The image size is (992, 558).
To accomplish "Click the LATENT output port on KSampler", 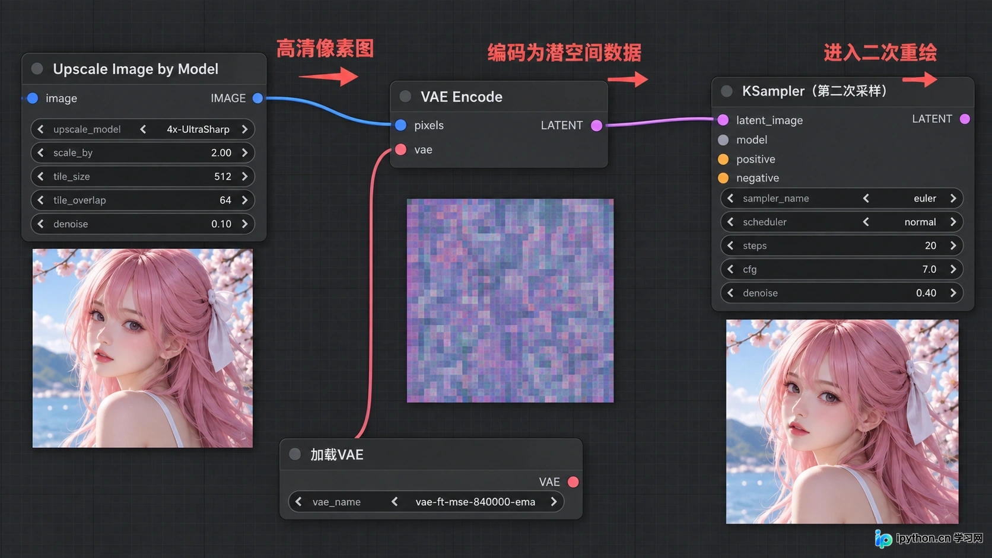I will (965, 119).
